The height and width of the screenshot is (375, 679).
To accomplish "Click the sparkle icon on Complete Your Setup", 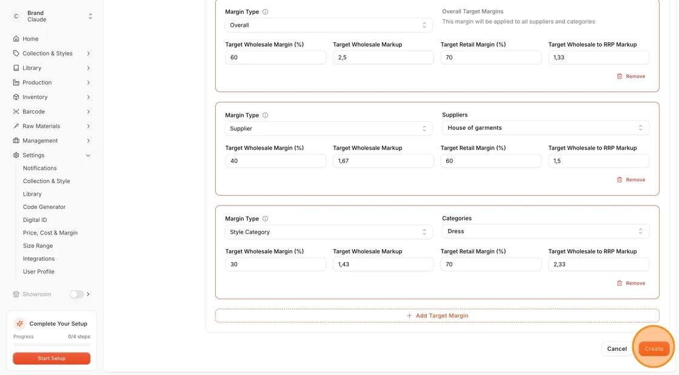I will [19, 324].
